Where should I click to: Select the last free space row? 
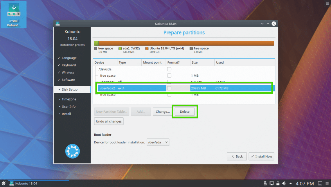184,95
